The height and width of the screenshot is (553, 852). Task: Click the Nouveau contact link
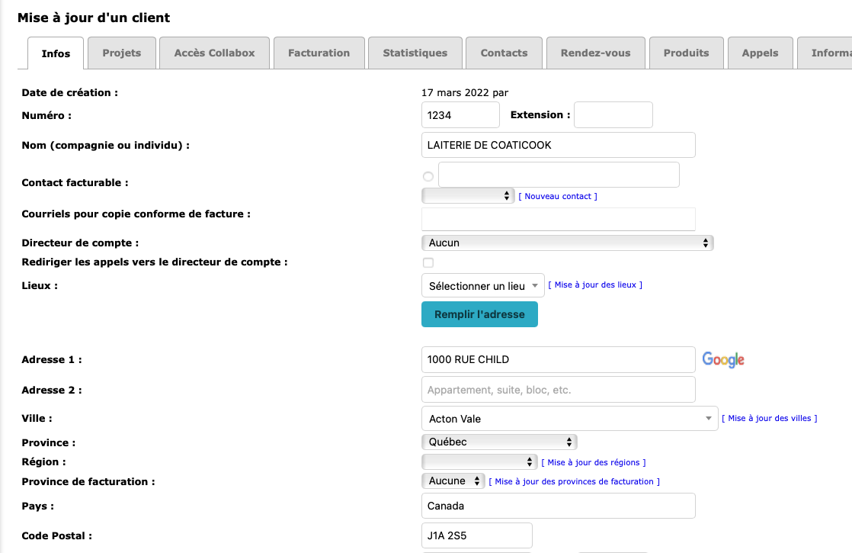click(558, 197)
